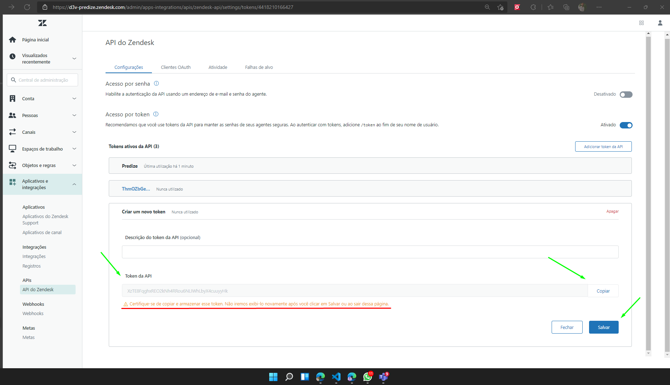Click the Conta building icon
This screenshot has height=385, width=670.
click(x=12, y=98)
